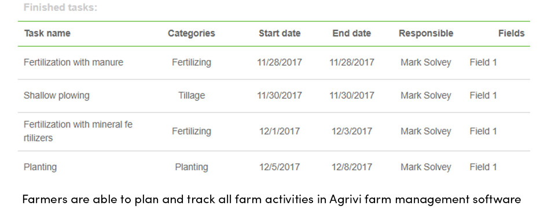544x209 pixels.
Task: Sort by the Categories column header
Action: pyautogui.click(x=192, y=33)
